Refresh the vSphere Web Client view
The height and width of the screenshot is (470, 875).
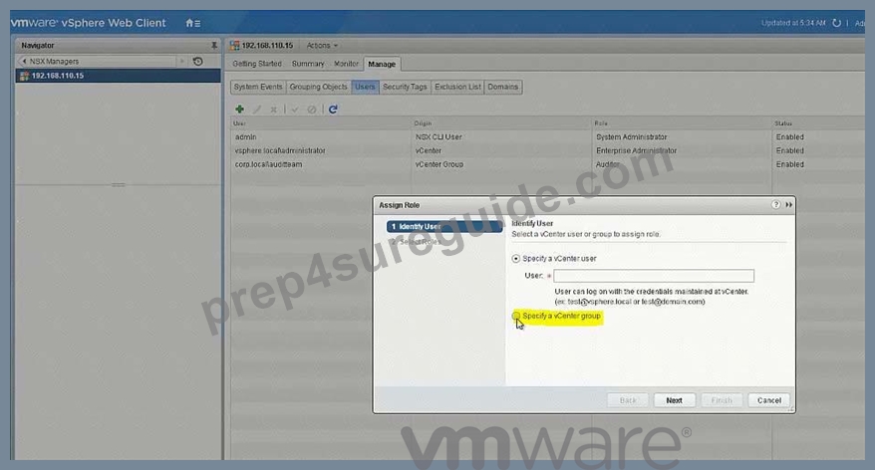click(836, 23)
